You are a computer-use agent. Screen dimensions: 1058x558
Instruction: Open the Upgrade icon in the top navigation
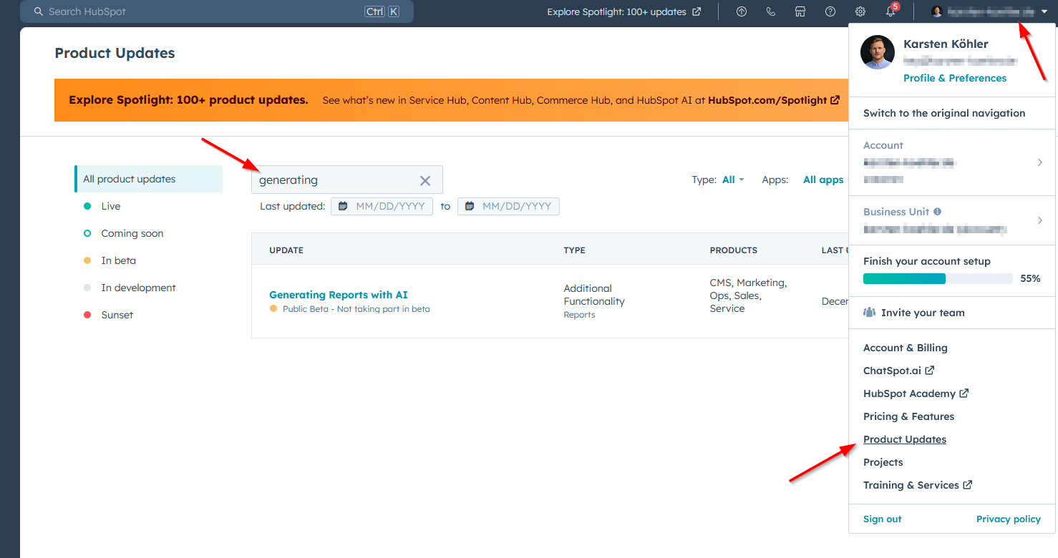click(741, 11)
